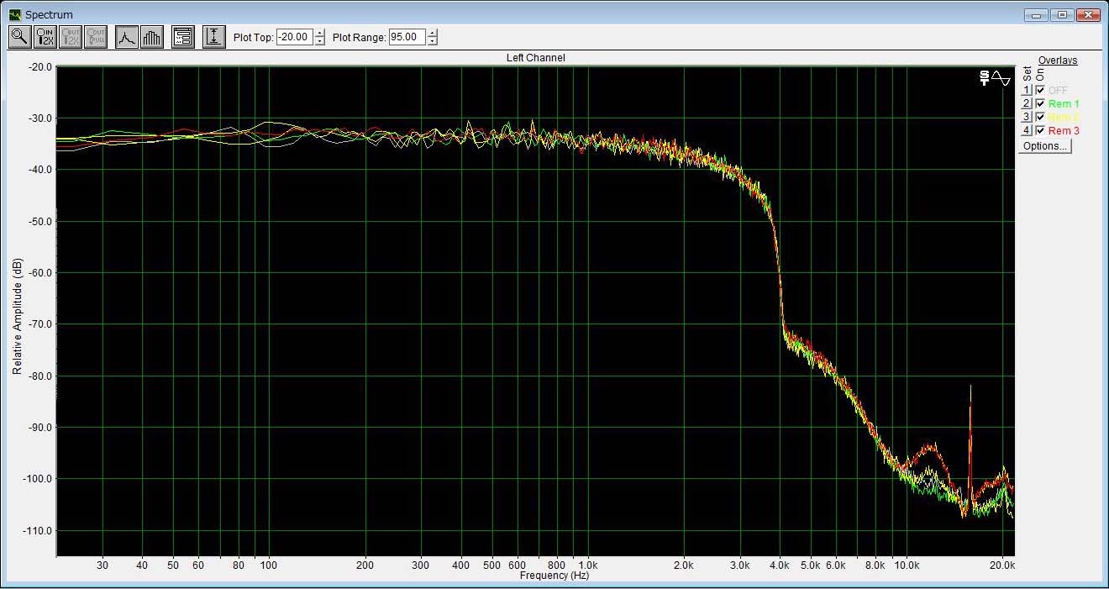1109x589 pixels.
Task: Increase the Plot Range value
Action: coord(432,34)
